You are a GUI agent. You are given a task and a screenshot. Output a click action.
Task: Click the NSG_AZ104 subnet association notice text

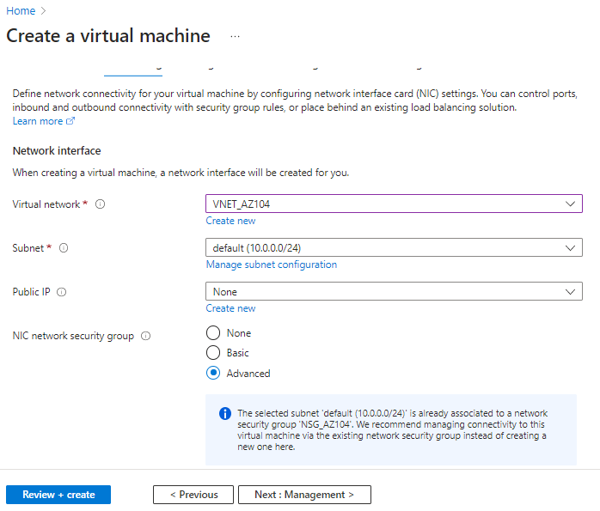(x=392, y=430)
